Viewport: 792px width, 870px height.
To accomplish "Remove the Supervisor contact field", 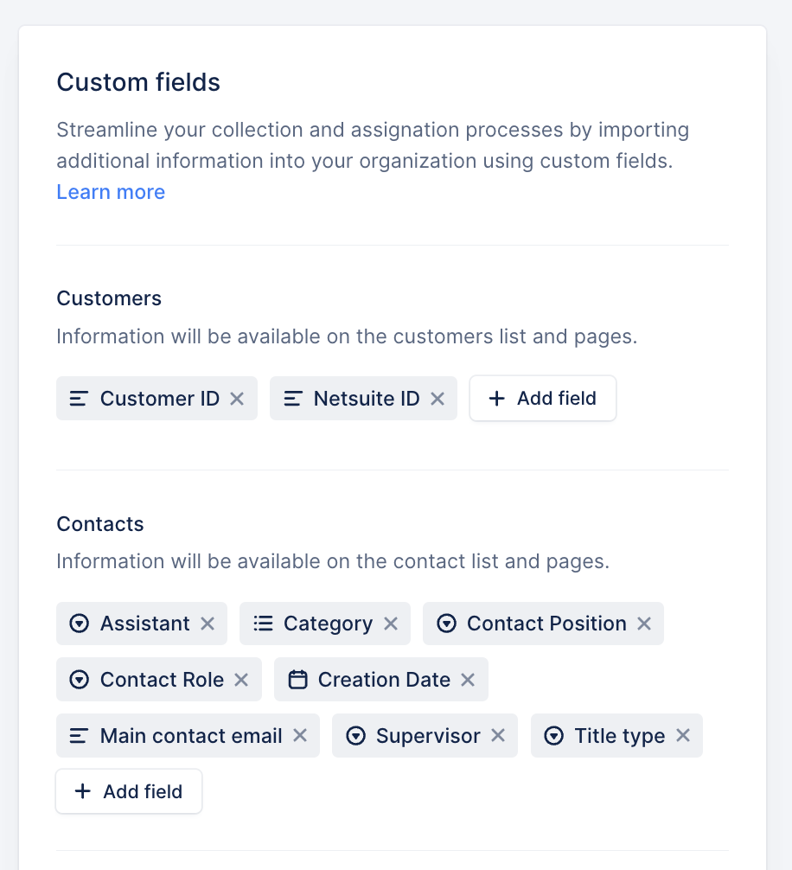I will tap(497, 735).
